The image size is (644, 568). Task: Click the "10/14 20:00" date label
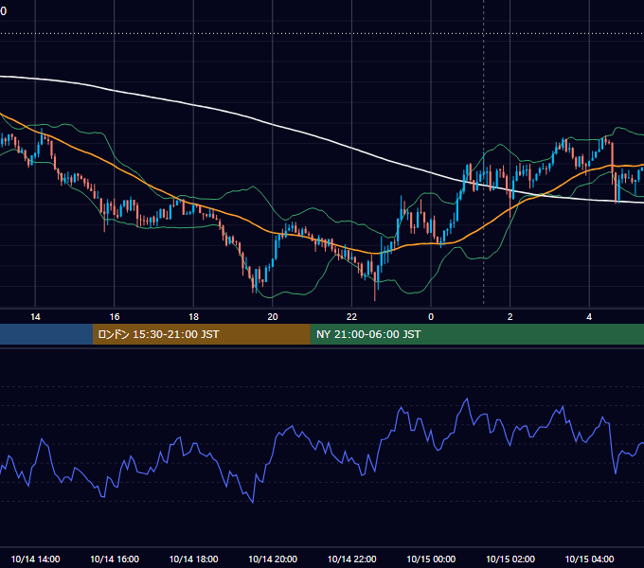[273, 559]
